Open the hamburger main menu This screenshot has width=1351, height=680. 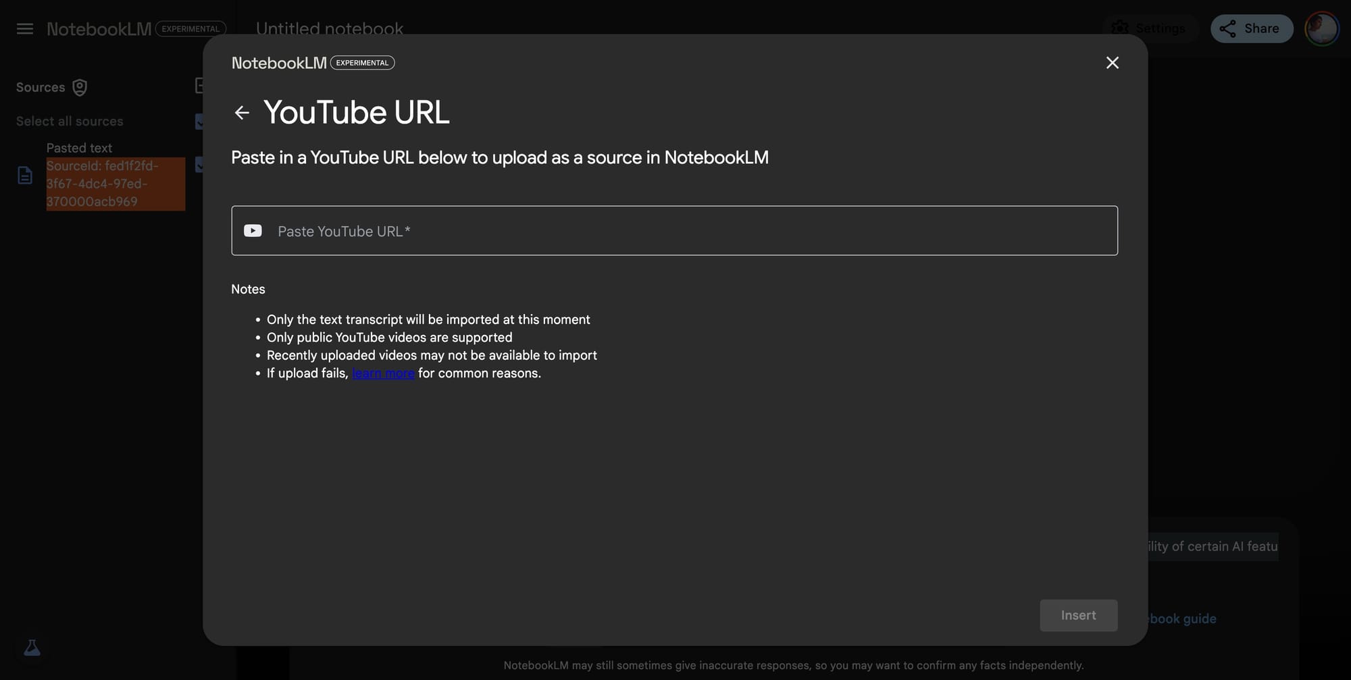click(25, 28)
